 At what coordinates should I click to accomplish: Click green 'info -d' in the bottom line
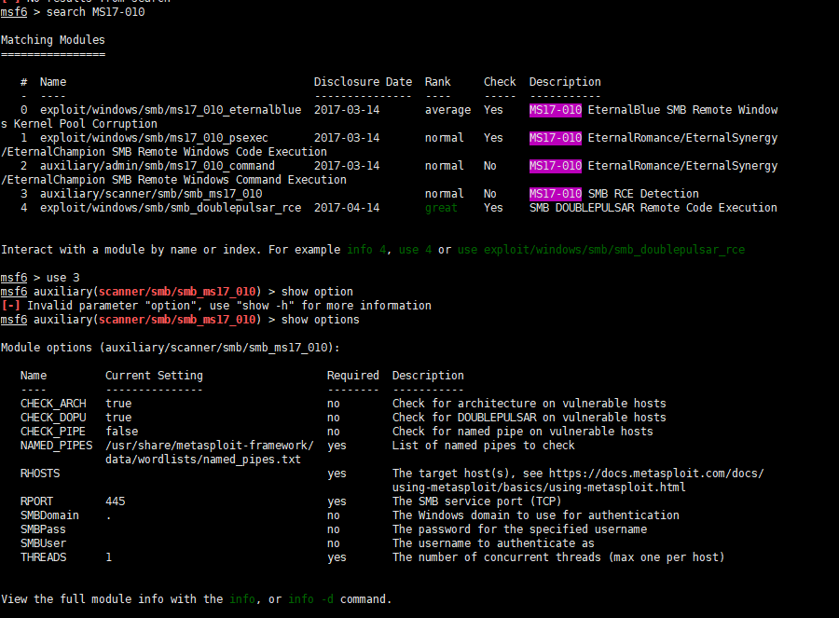[310, 599]
